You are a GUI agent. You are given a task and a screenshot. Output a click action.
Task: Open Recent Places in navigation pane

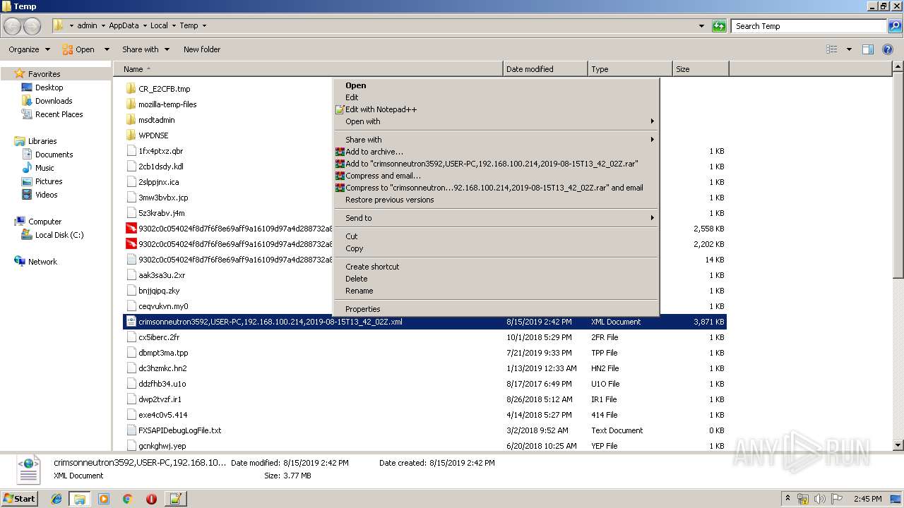[59, 114]
